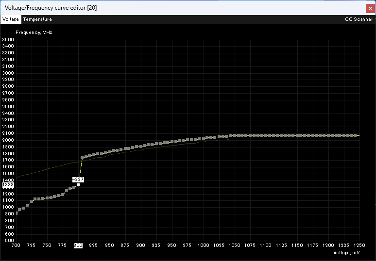The width and height of the screenshot is (376, 261).
Task: Click the highlighted 800 voltage axis label
Action: [78, 245]
